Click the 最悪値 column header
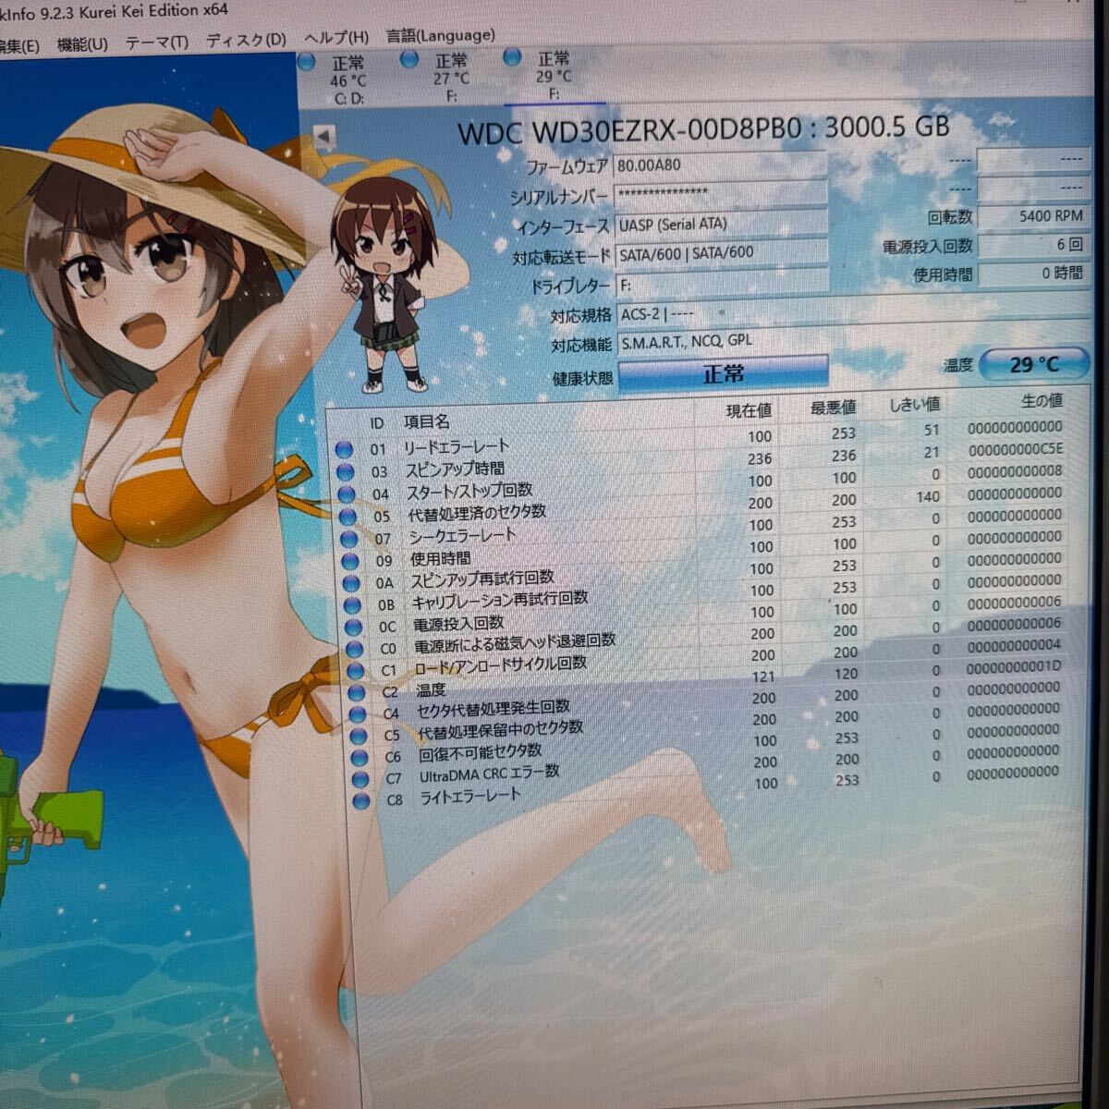This screenshot has width=1109, height=1109. (833, 408)
